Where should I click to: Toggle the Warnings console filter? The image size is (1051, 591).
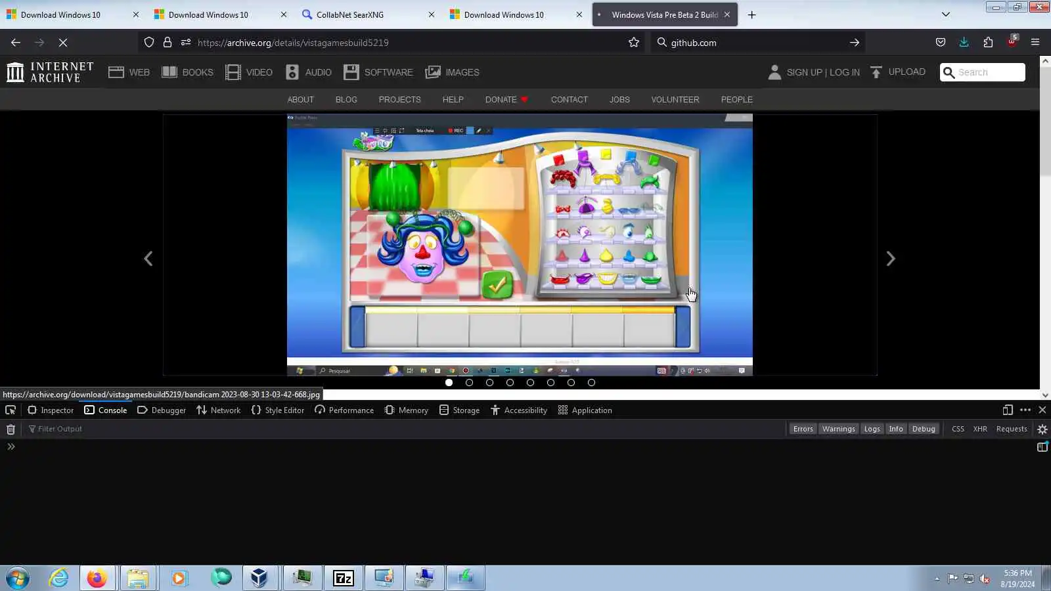point(838,429)
